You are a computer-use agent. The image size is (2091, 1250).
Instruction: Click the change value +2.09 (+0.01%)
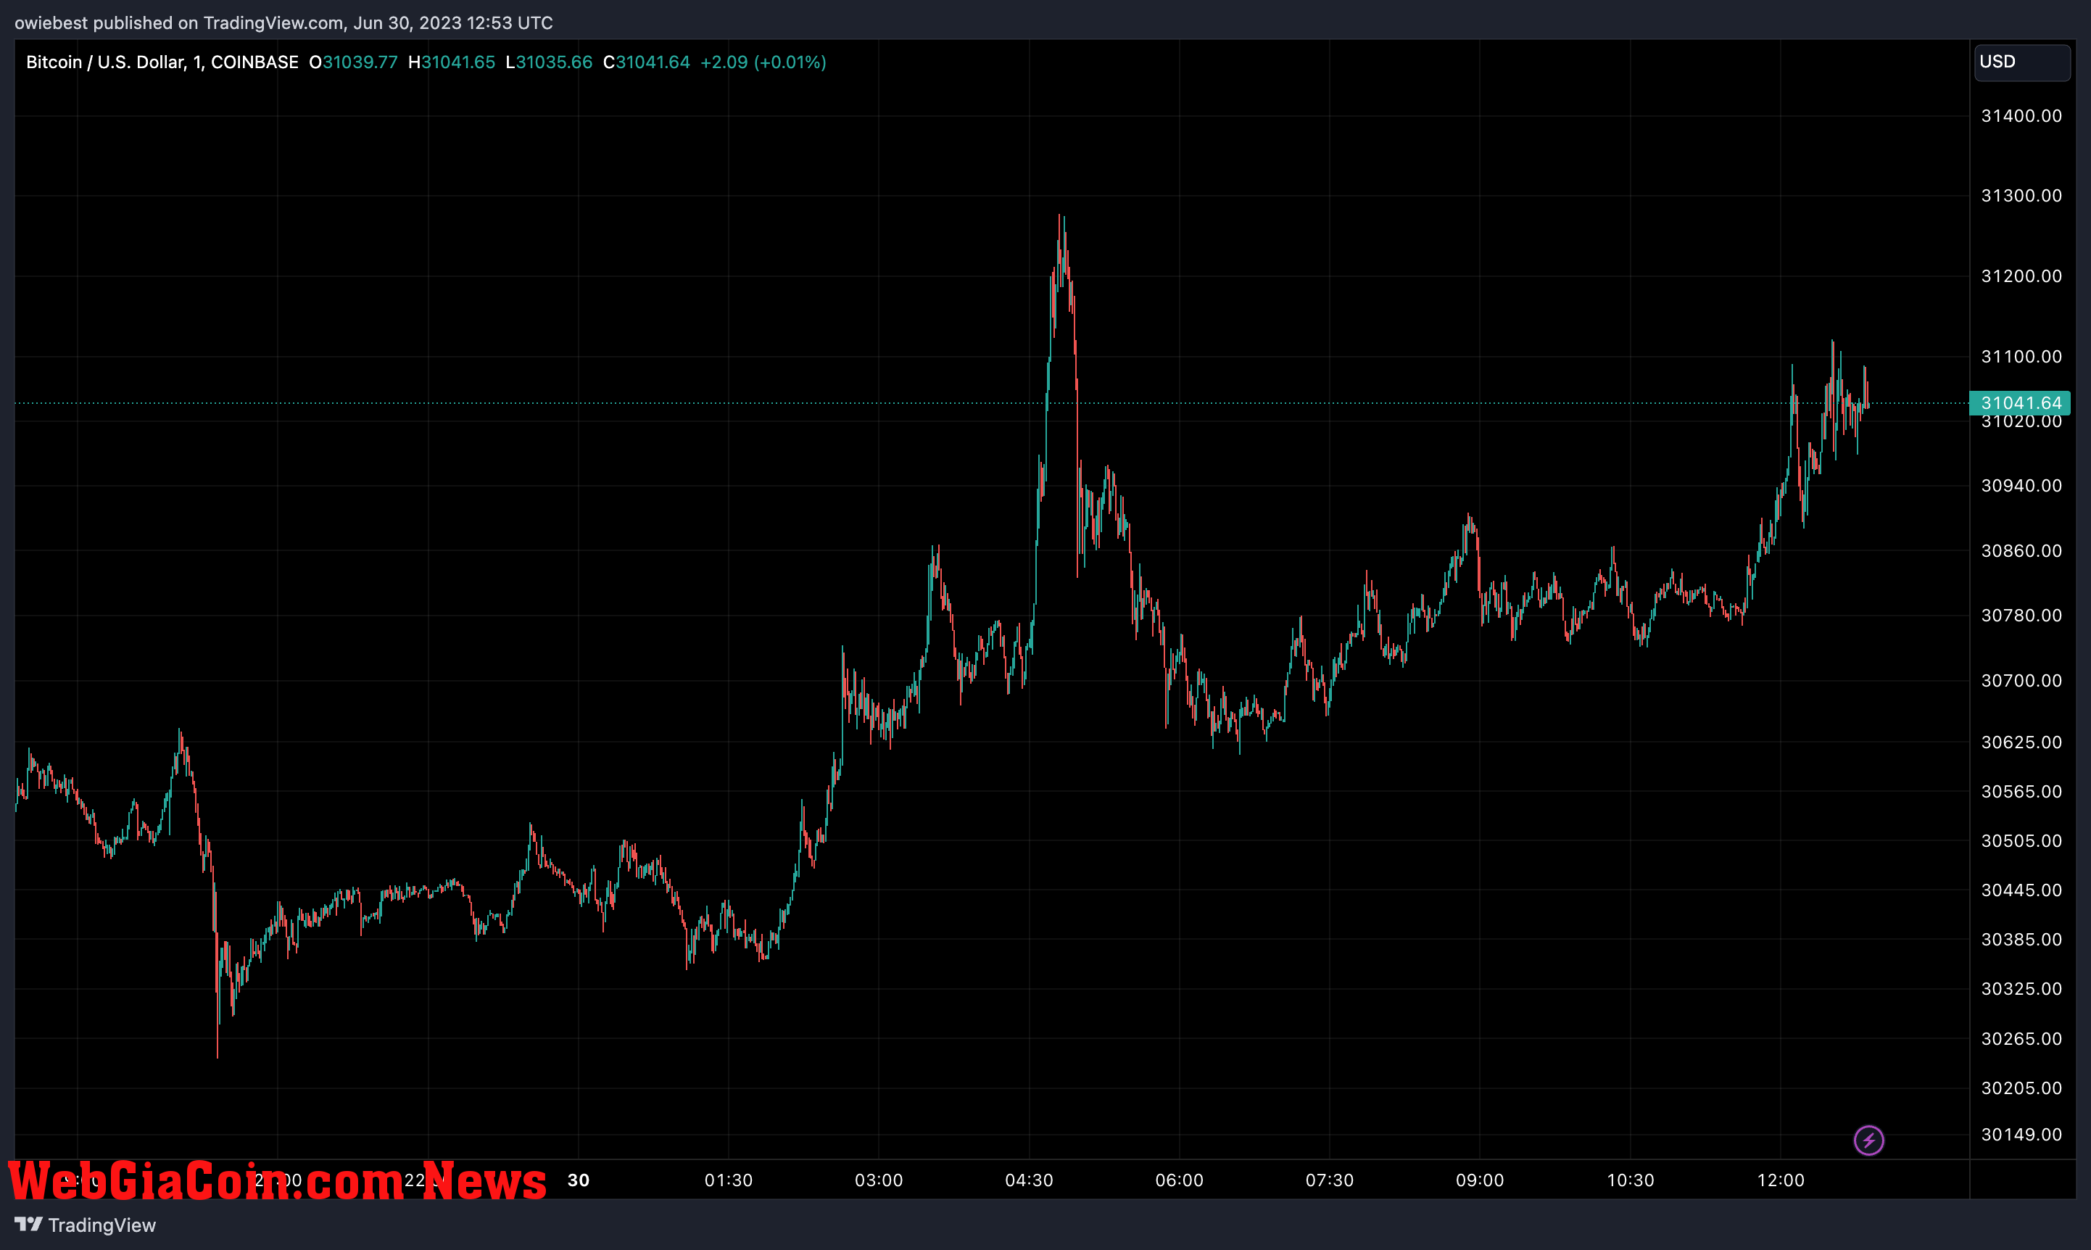coord(763,62)
